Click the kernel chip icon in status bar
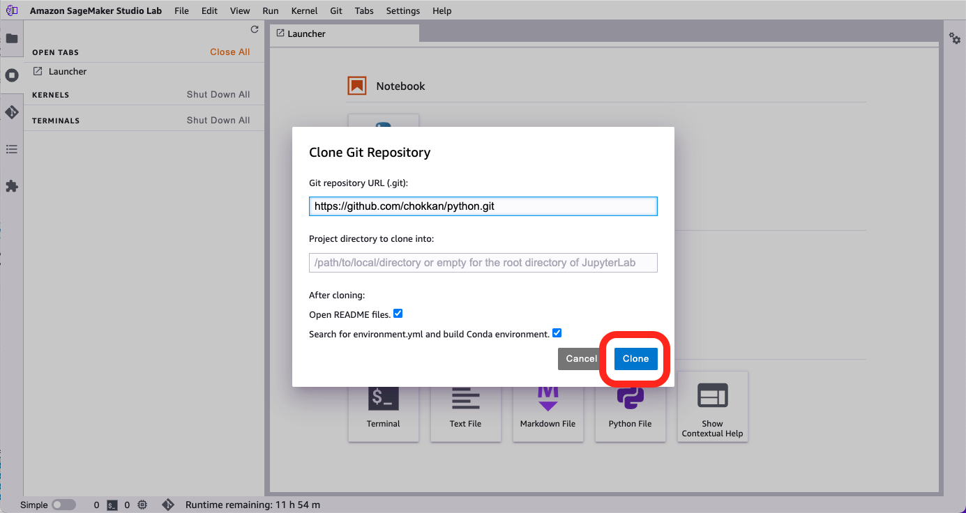 point(142,505)
